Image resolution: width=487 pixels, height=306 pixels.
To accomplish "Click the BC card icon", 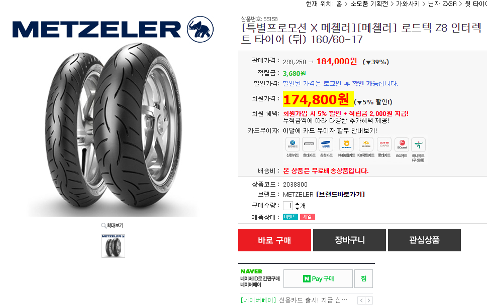I will click(402, 145).
